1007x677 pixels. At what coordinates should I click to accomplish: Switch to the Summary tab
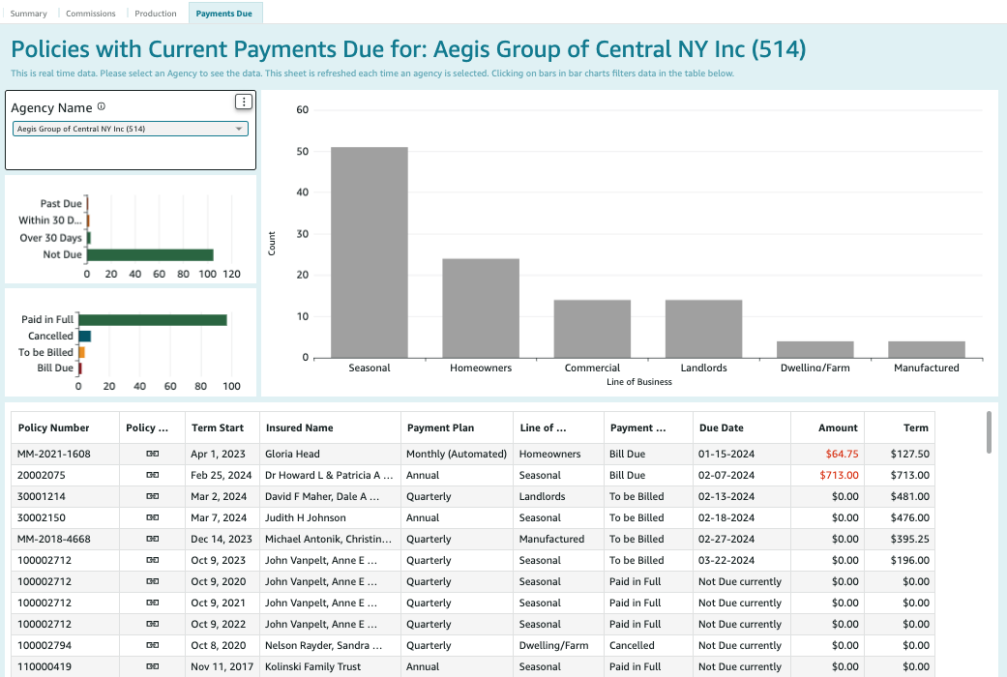tap(29, 13)
